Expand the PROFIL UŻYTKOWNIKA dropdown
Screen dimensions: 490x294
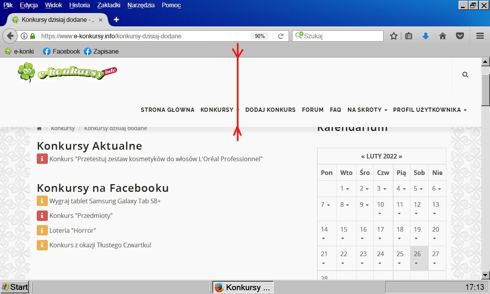430,110
